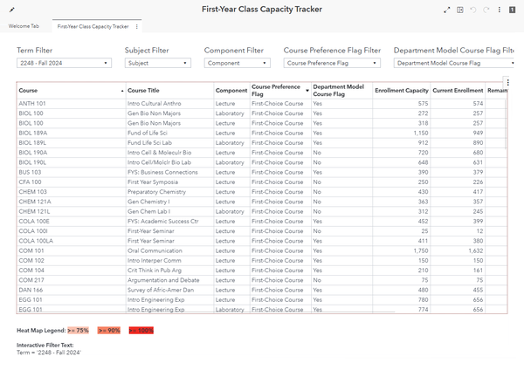Select the COM 217 course cell
The width and height of the screenshot is (524, 370).
[72, 280]
